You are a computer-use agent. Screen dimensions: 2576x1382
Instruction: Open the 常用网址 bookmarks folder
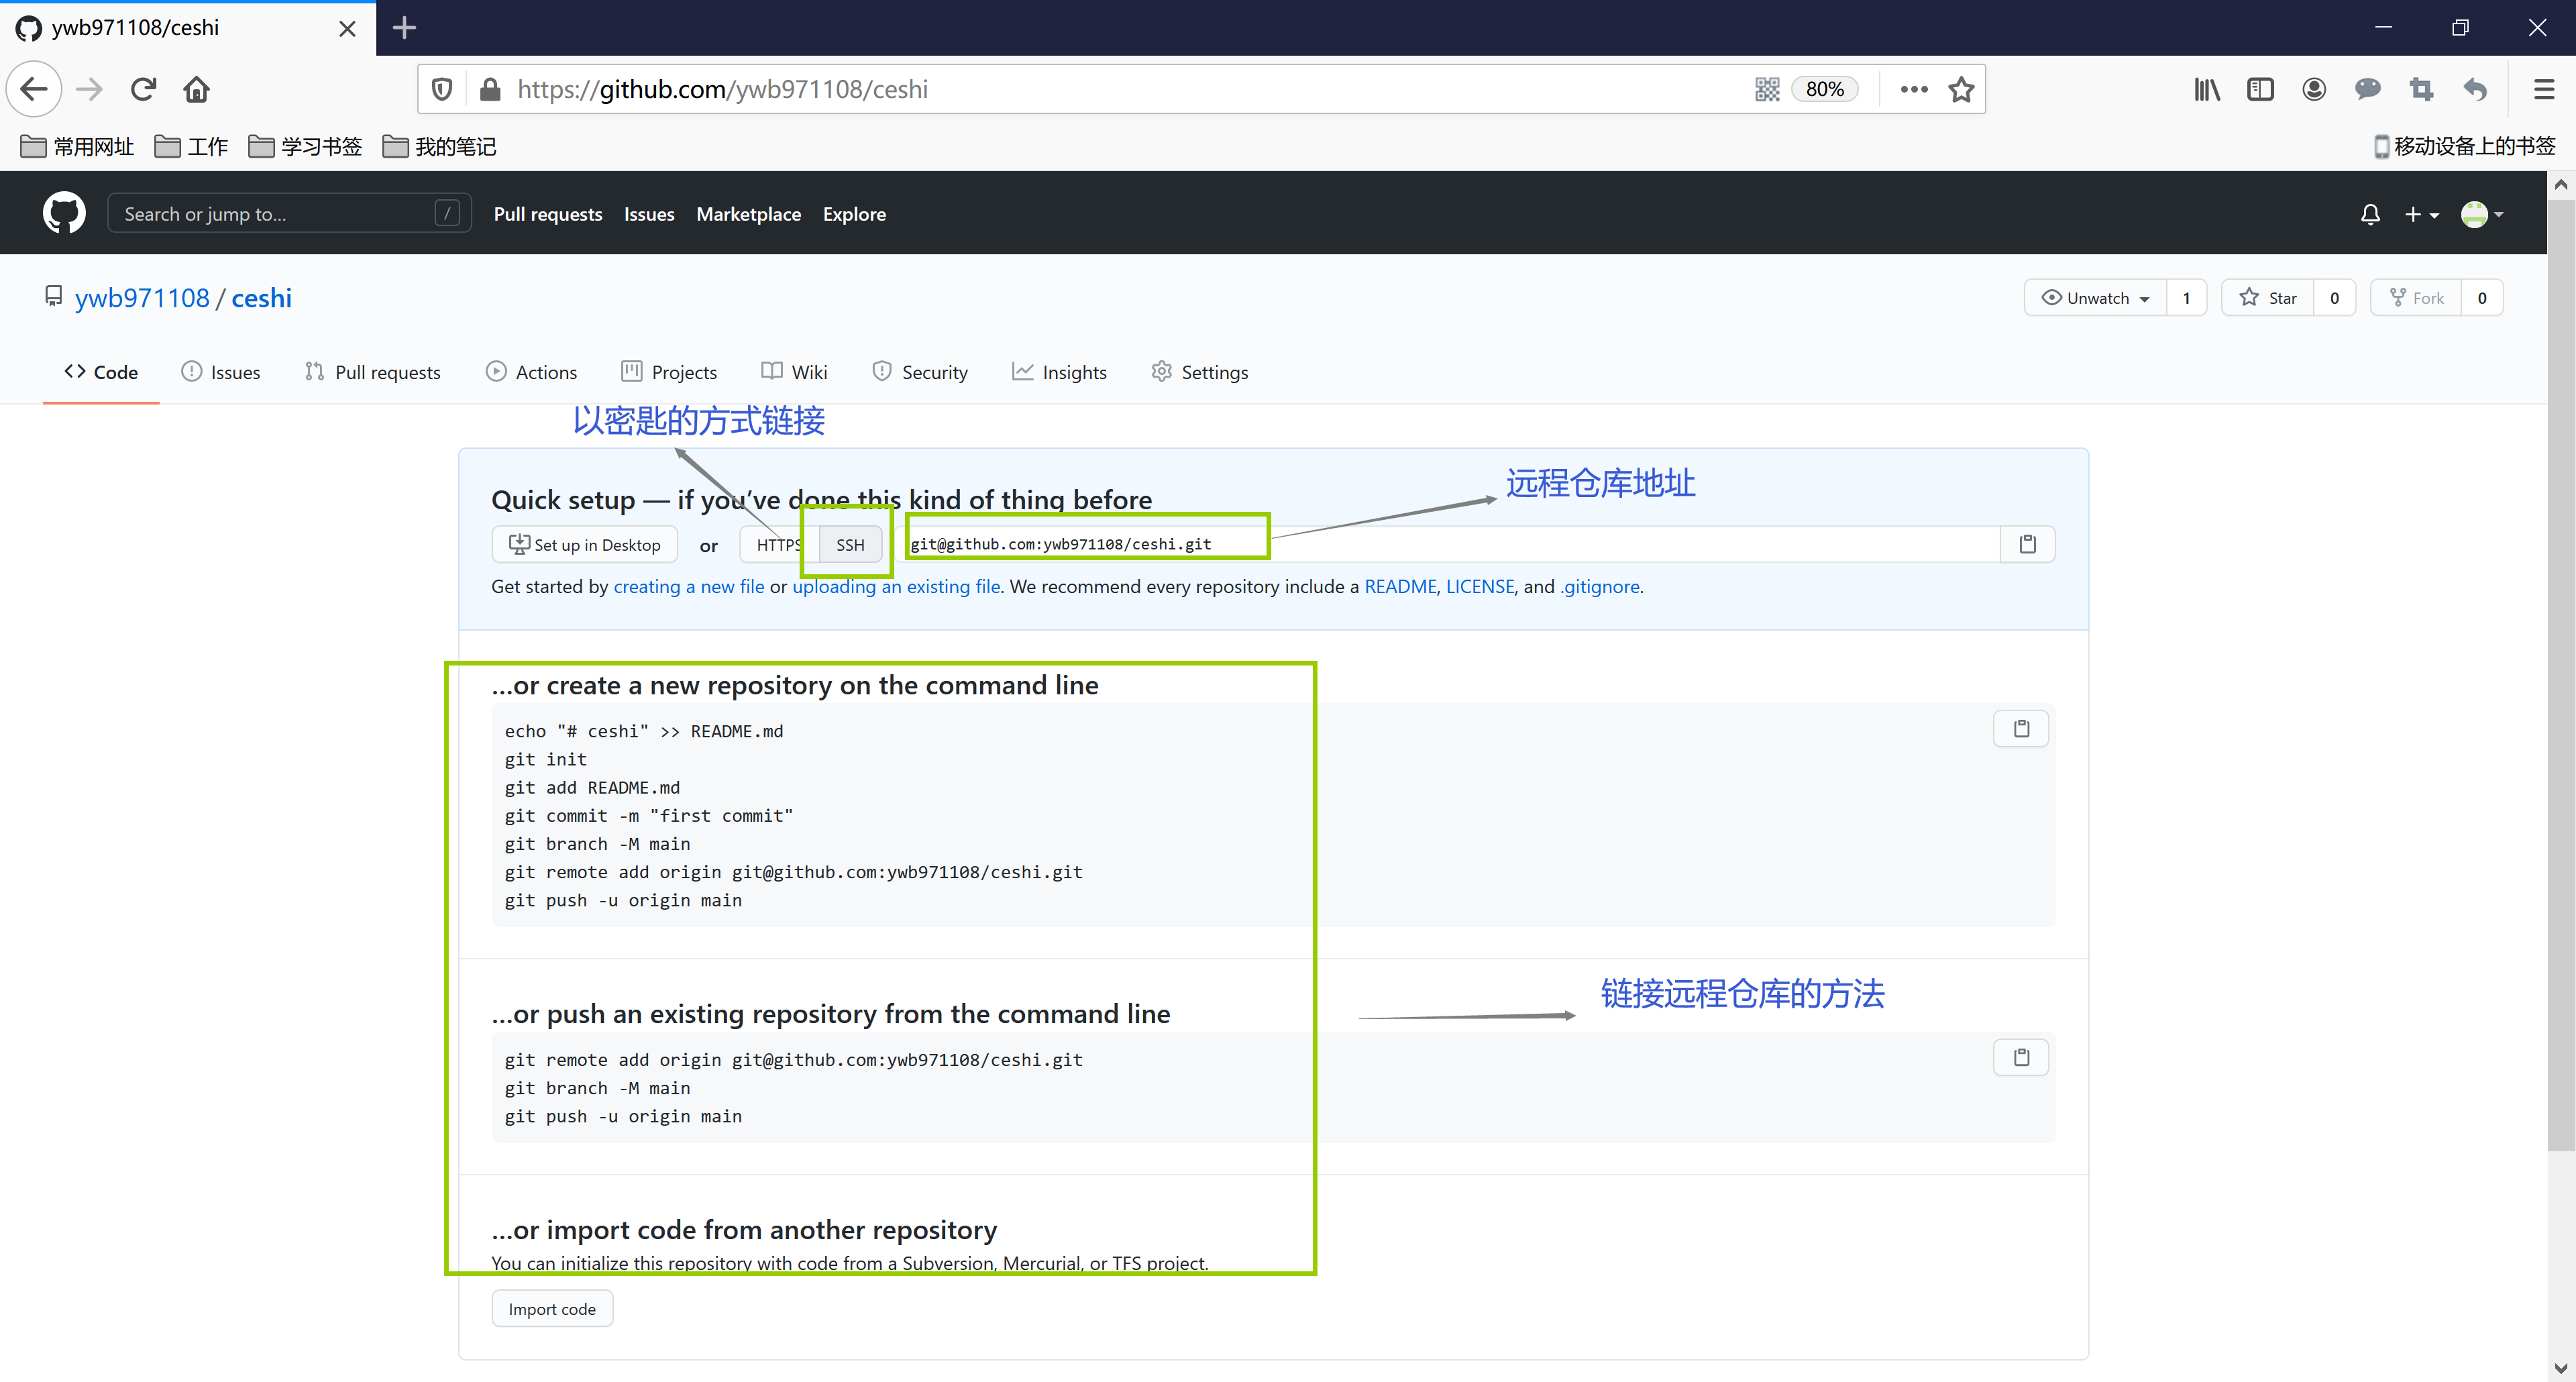coord(77,147)
